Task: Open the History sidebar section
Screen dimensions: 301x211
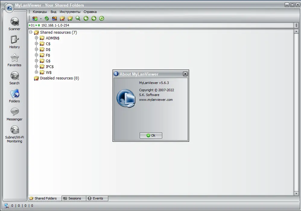Action: pos(14,42)
